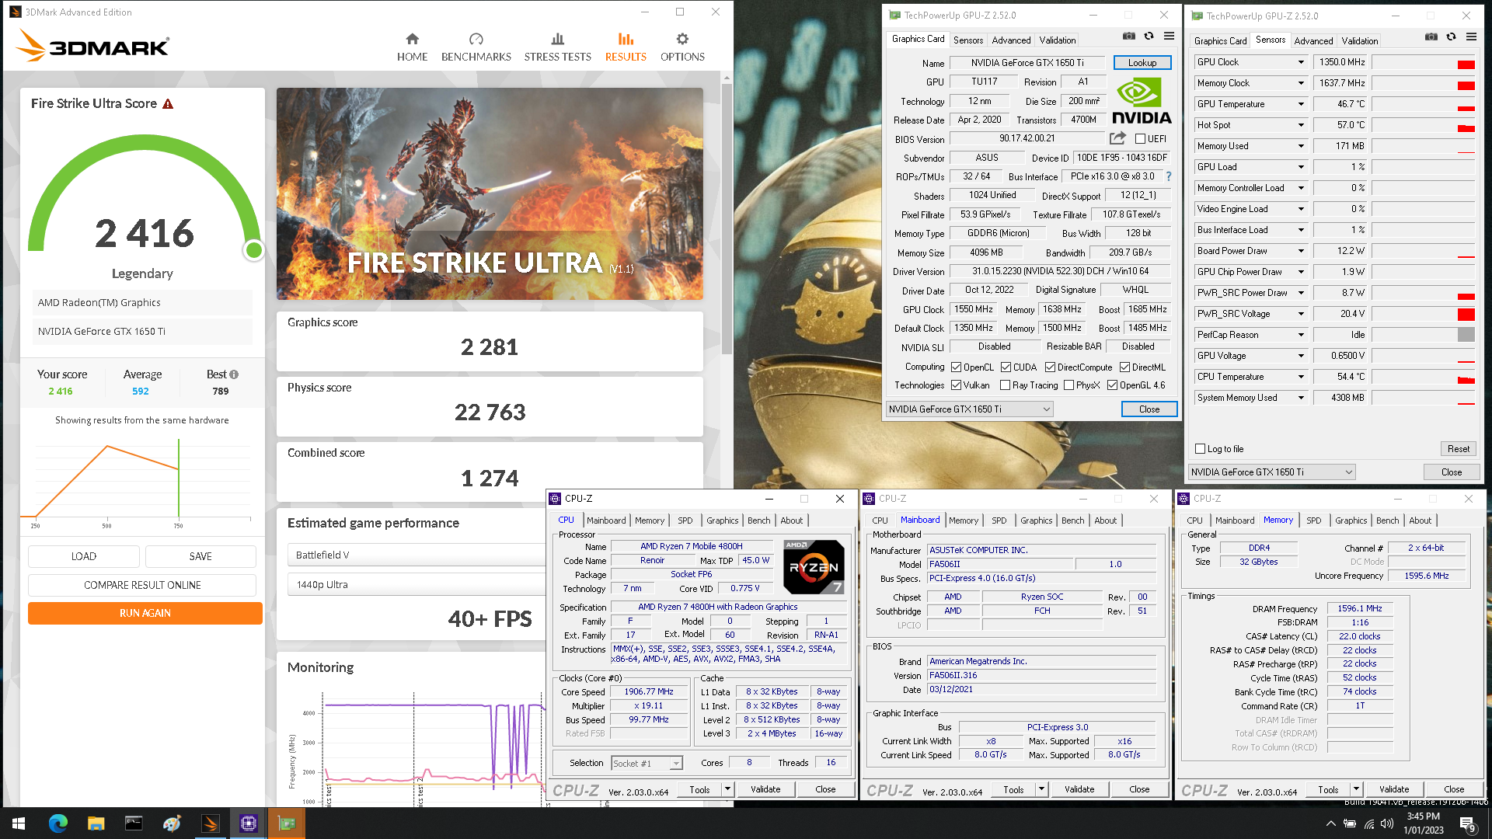The width and height of the screenshot is (1492, 839).
Task: Click the camera icon in GPU-Z Sensors window
Action: tap(1431, 37)
